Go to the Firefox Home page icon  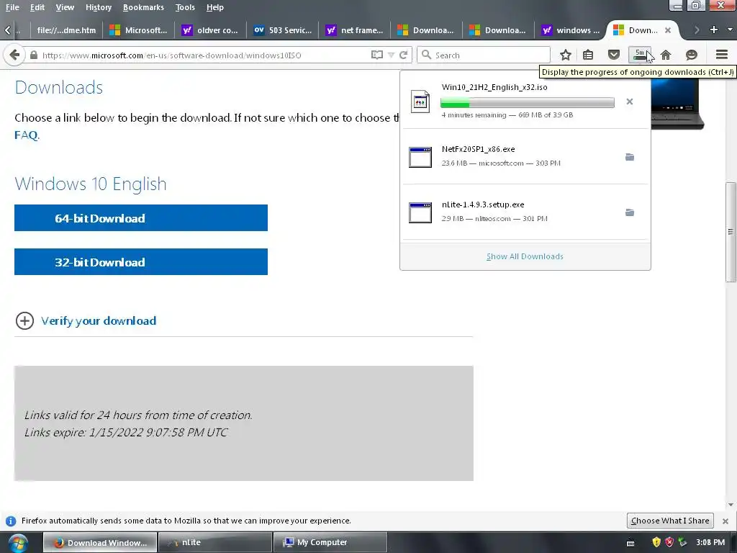(x=666, y=55)
